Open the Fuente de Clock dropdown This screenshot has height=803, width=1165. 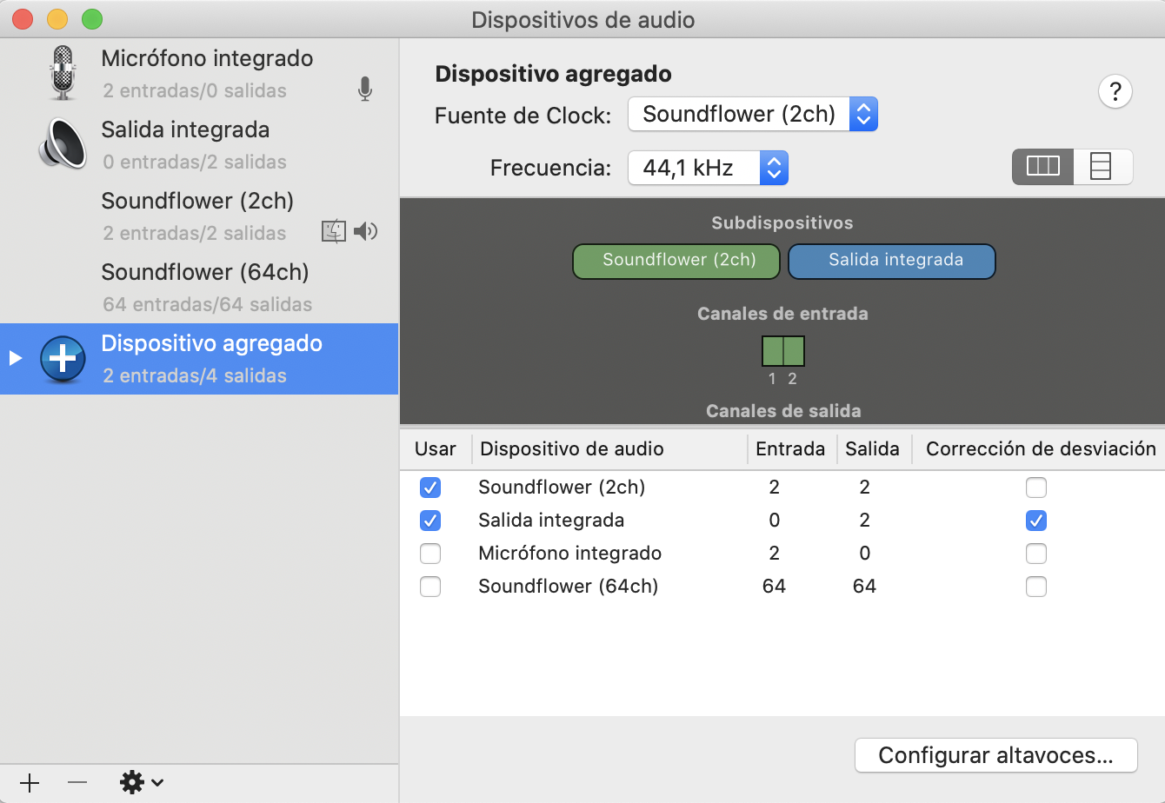pos(753,114)
